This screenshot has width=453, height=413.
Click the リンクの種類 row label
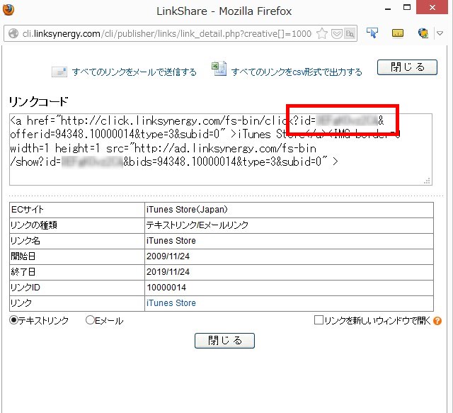pyautogui.click(x=34, y=225)
